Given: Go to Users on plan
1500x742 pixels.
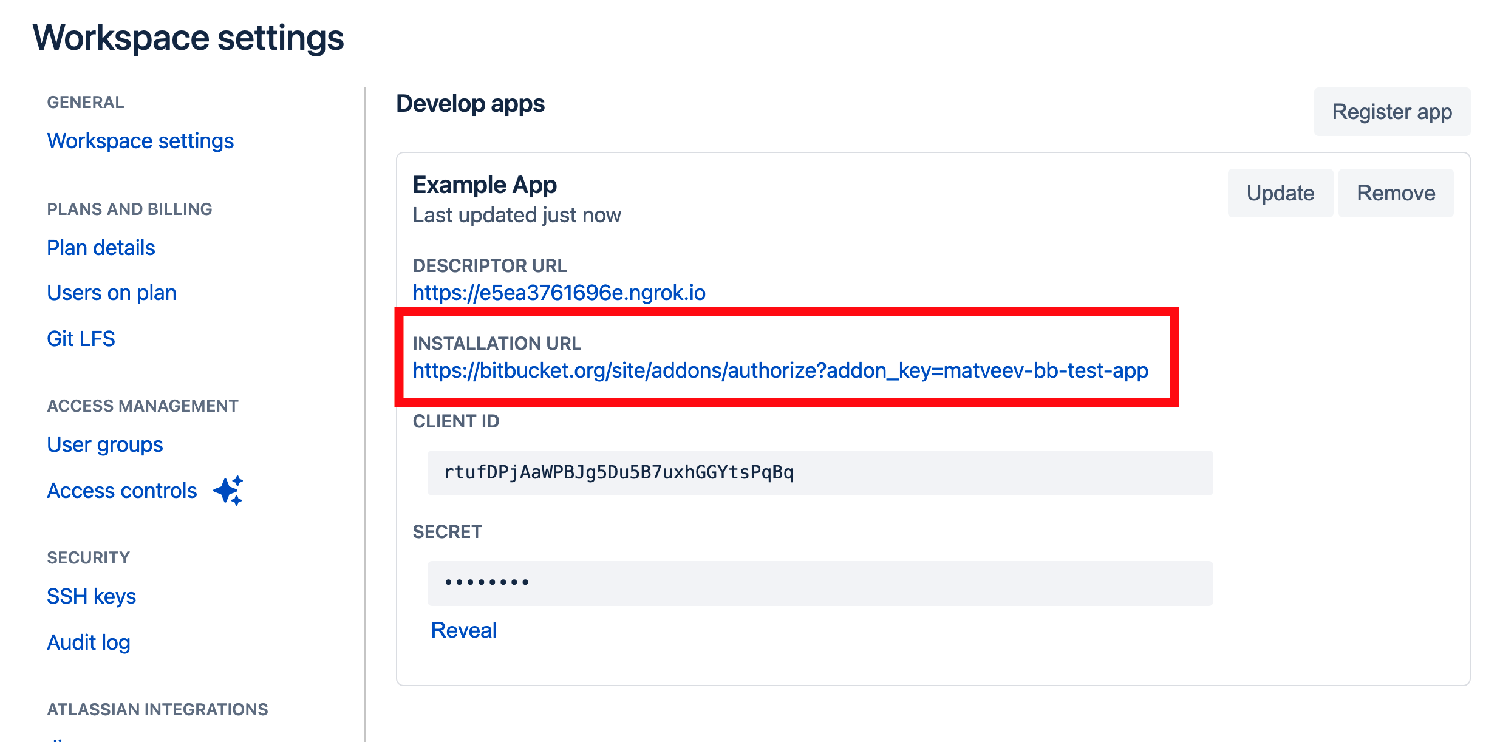Looking at the screenshot, I should [112, 293].
